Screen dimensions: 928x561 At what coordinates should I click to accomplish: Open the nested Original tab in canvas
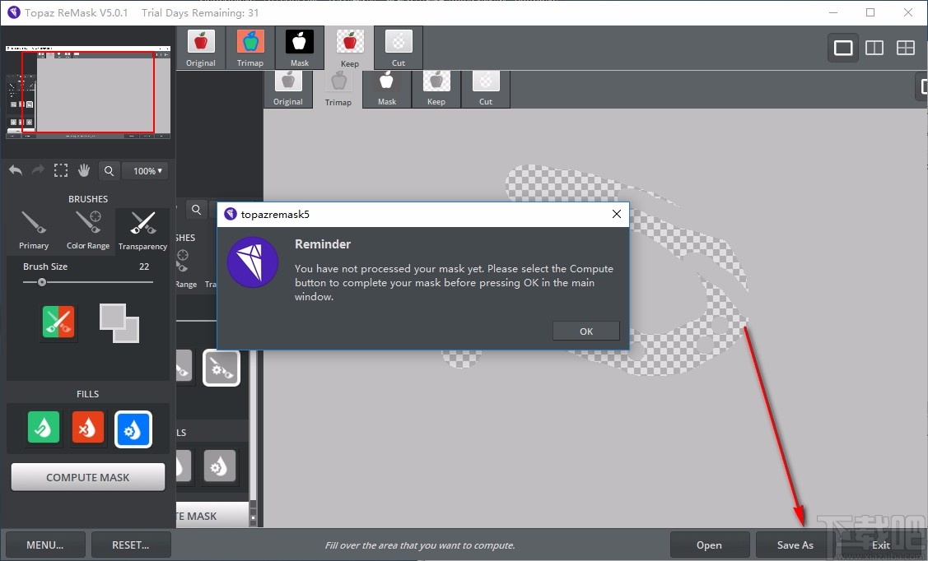288,89
